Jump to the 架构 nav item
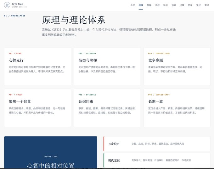The image size is (214, 169). pyautogui.click(x=149, y=5)
